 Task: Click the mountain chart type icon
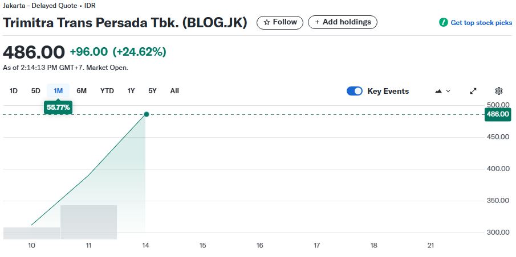coord(438,91)
